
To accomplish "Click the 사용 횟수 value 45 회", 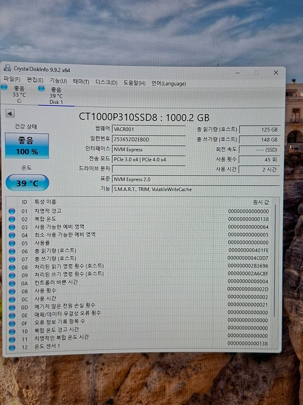I will click(x=259, y=160).
